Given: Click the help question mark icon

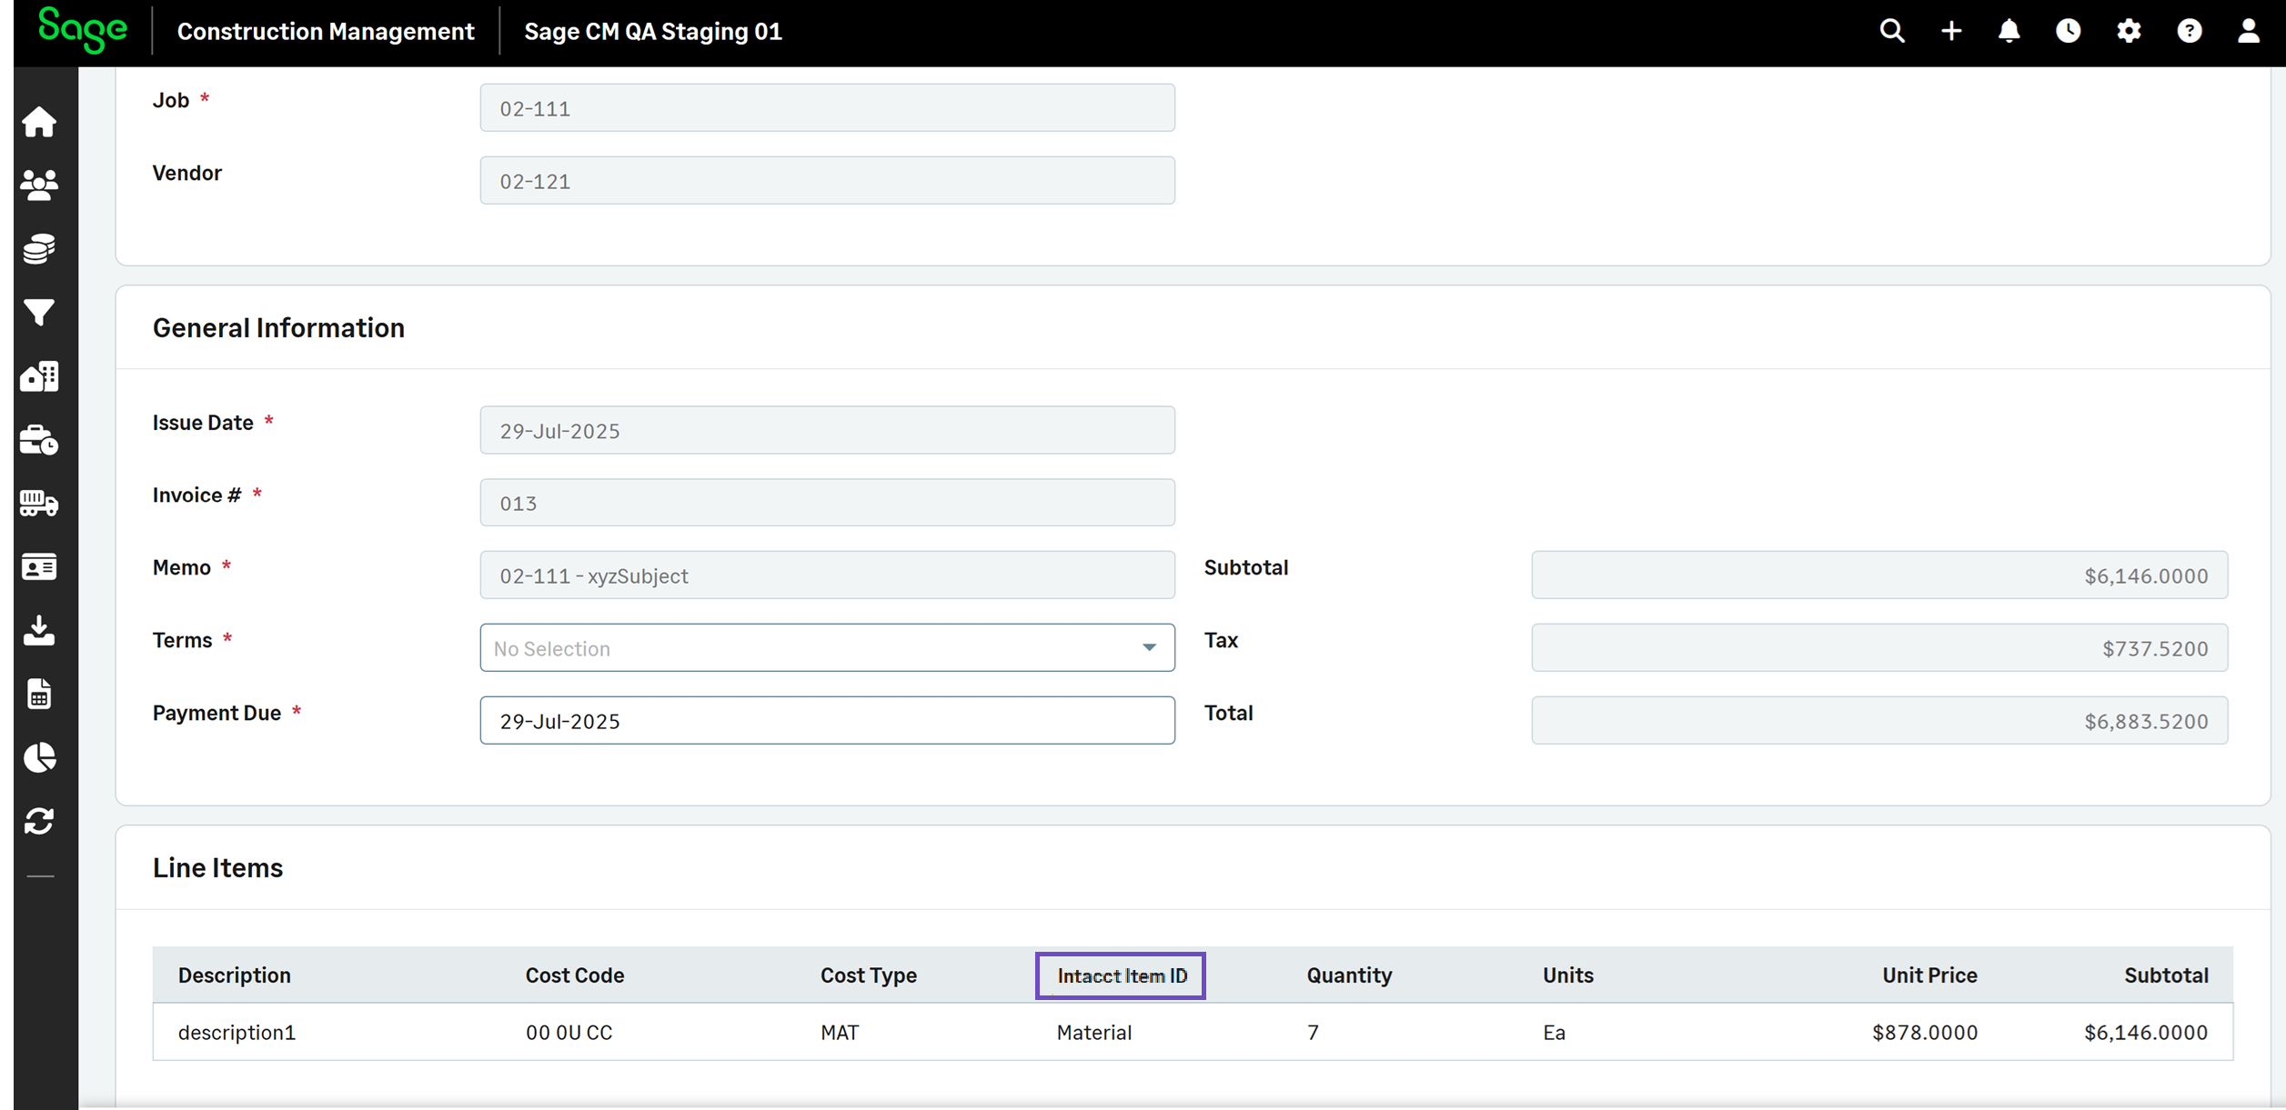Looking at the screenshot, I should click(2190, 32).
